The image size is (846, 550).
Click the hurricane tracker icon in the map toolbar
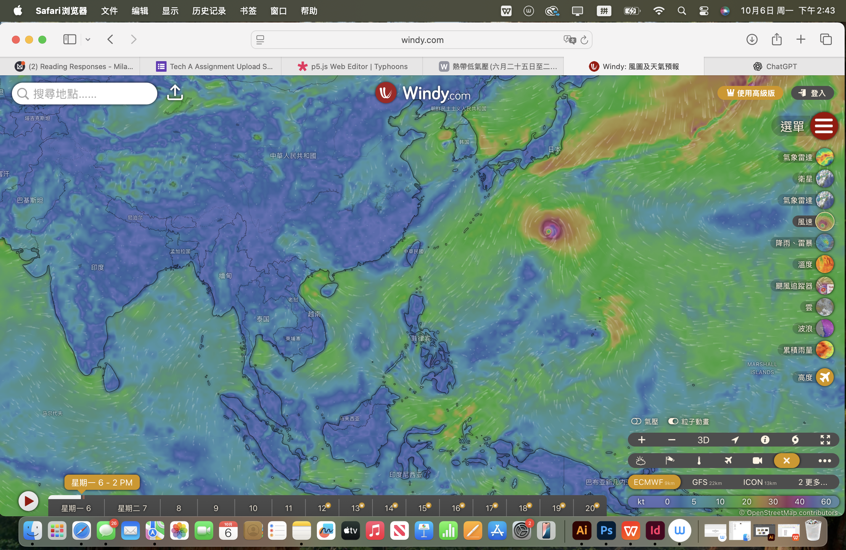[795, 440]
